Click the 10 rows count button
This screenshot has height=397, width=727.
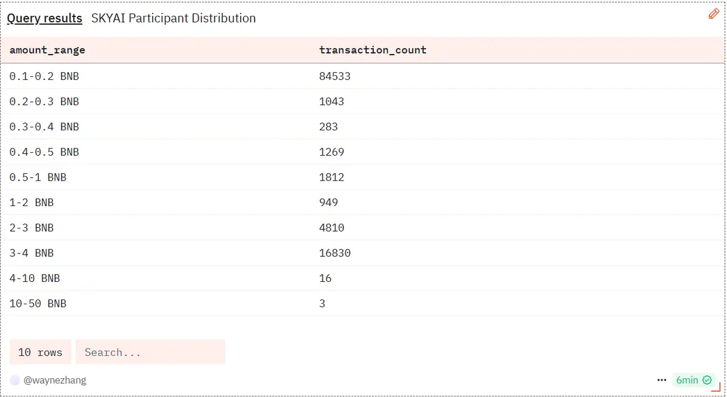[40, 352]
